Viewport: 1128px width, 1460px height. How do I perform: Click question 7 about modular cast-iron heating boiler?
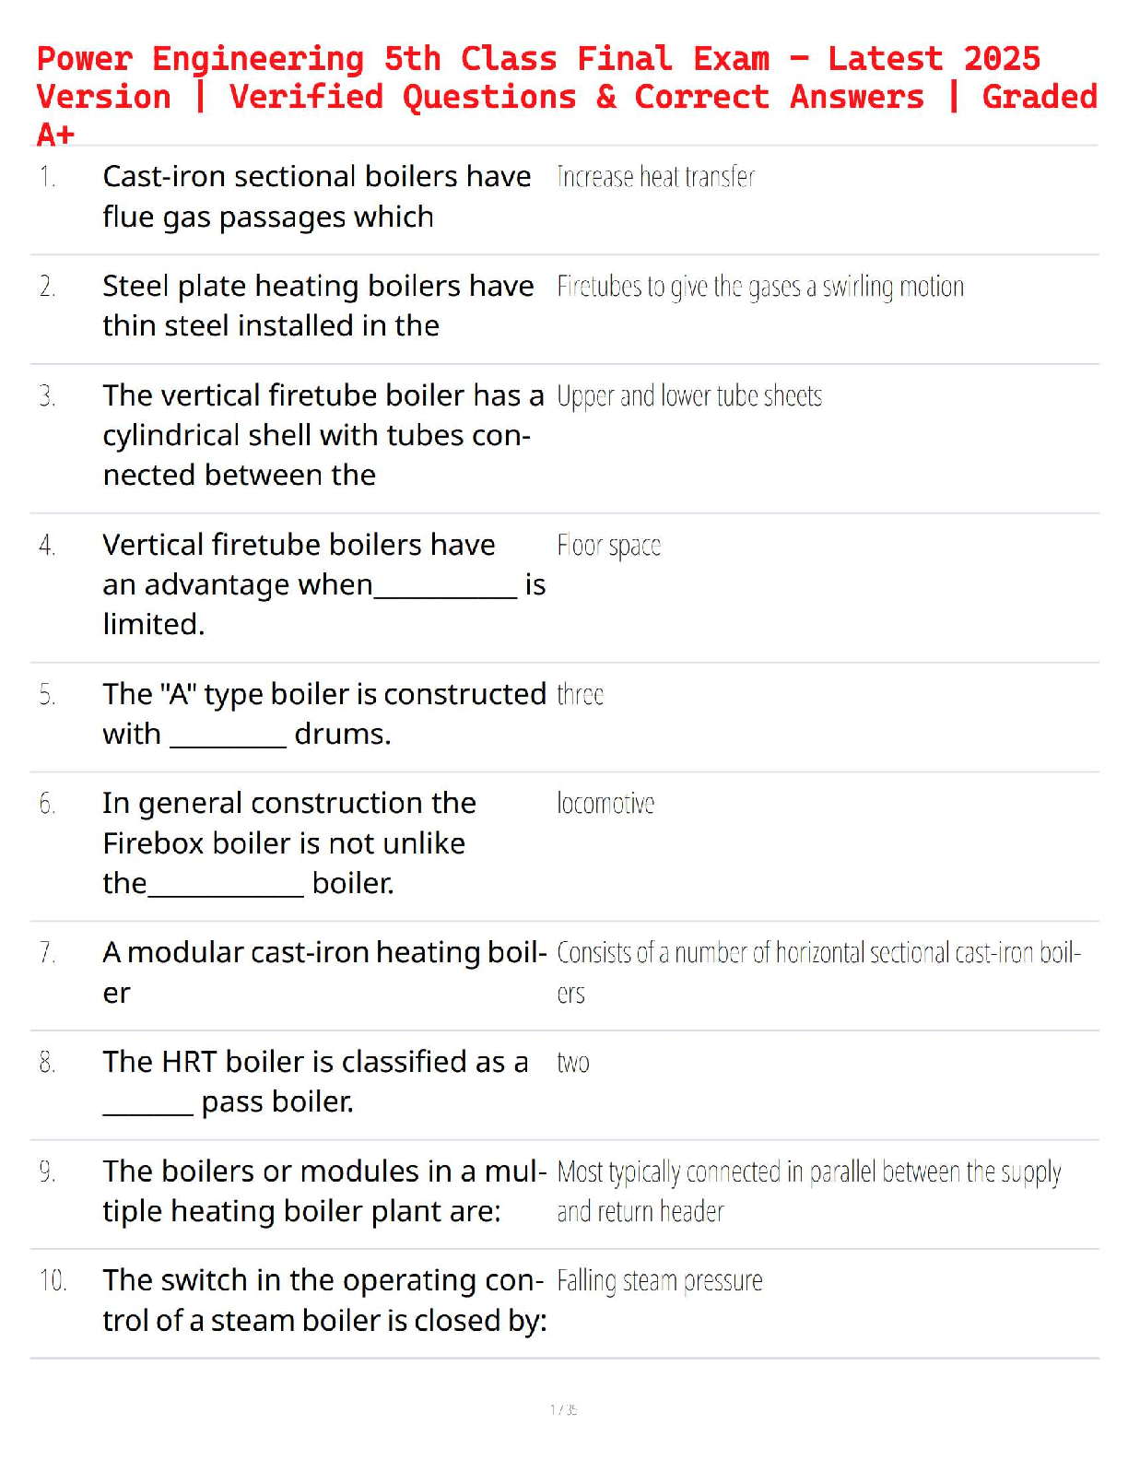[323, 972]
